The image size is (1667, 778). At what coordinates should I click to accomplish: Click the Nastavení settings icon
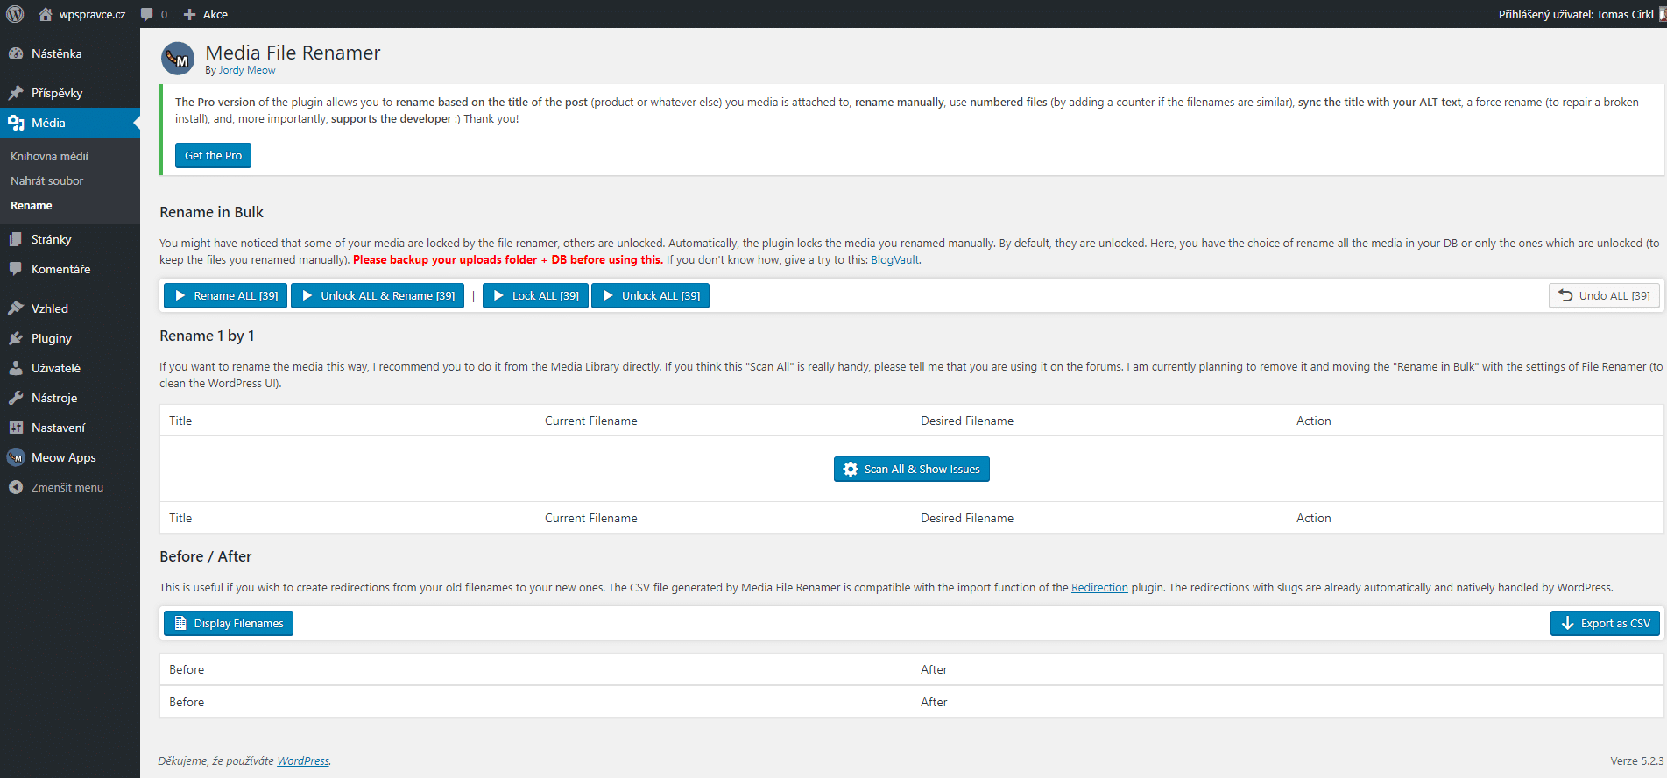pyautogui.click(x=16, y=428)
